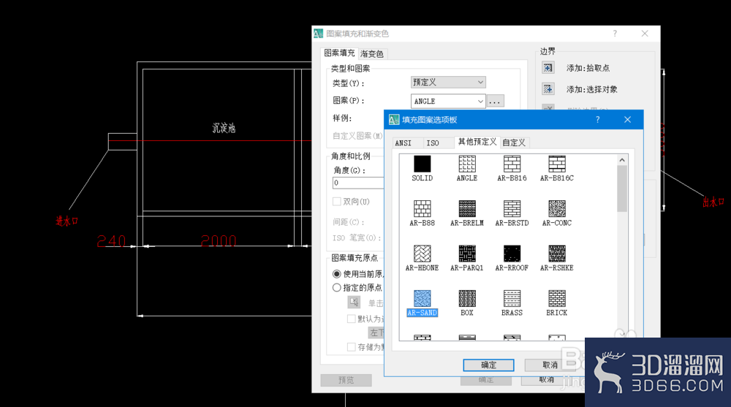
Task: Toggle the 存储为默认原点 checkbox
Action: (352, 347)
